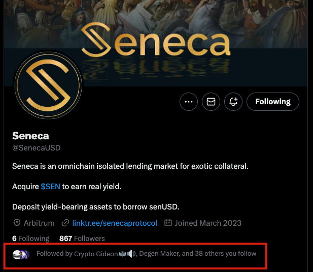Click the envelope Message icon
313x272 pixels.
tap(211, 102)
